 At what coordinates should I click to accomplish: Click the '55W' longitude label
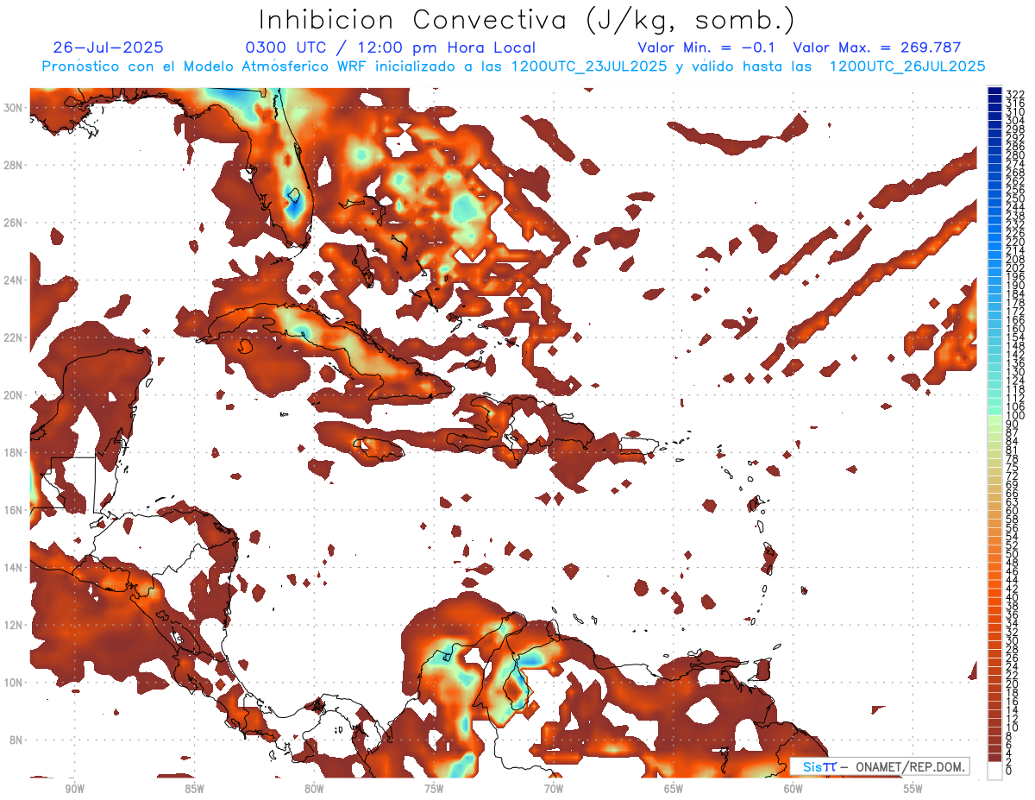(913, 789)
